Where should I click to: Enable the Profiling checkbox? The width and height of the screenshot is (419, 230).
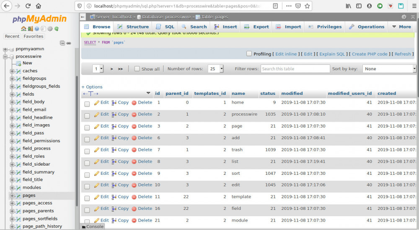249,54
